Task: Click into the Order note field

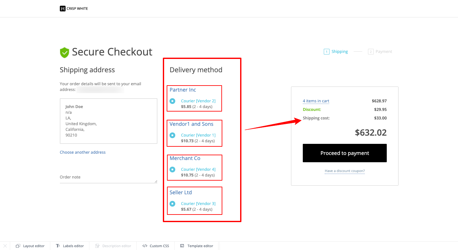Action: coord(108,177)
